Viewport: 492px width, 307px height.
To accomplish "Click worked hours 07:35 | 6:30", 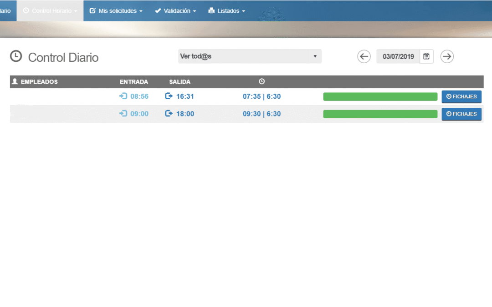I will tap(261, 96).
